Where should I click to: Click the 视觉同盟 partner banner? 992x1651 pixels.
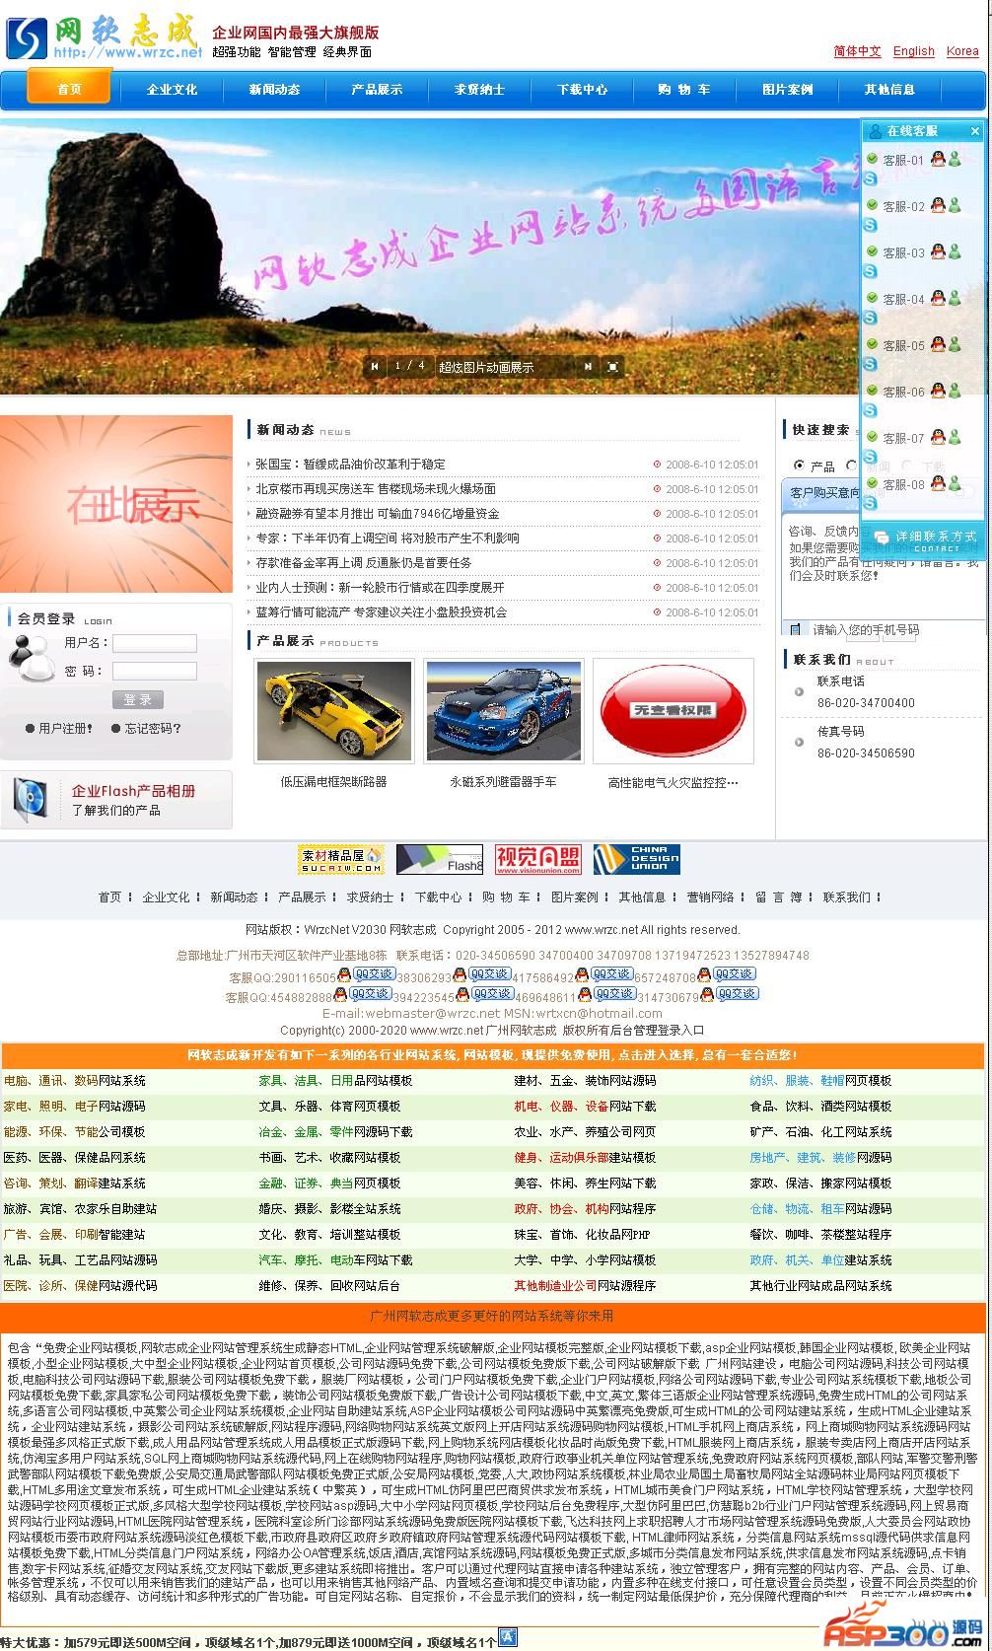[x=538, y=860]
